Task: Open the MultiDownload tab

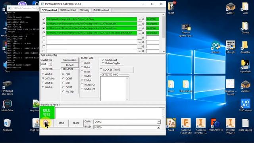Action: (x=101, y=10)
